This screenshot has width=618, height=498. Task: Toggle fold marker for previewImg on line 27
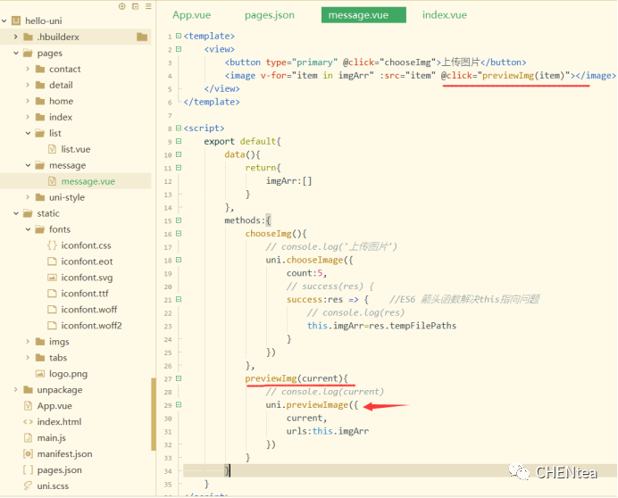coord(180,379)
